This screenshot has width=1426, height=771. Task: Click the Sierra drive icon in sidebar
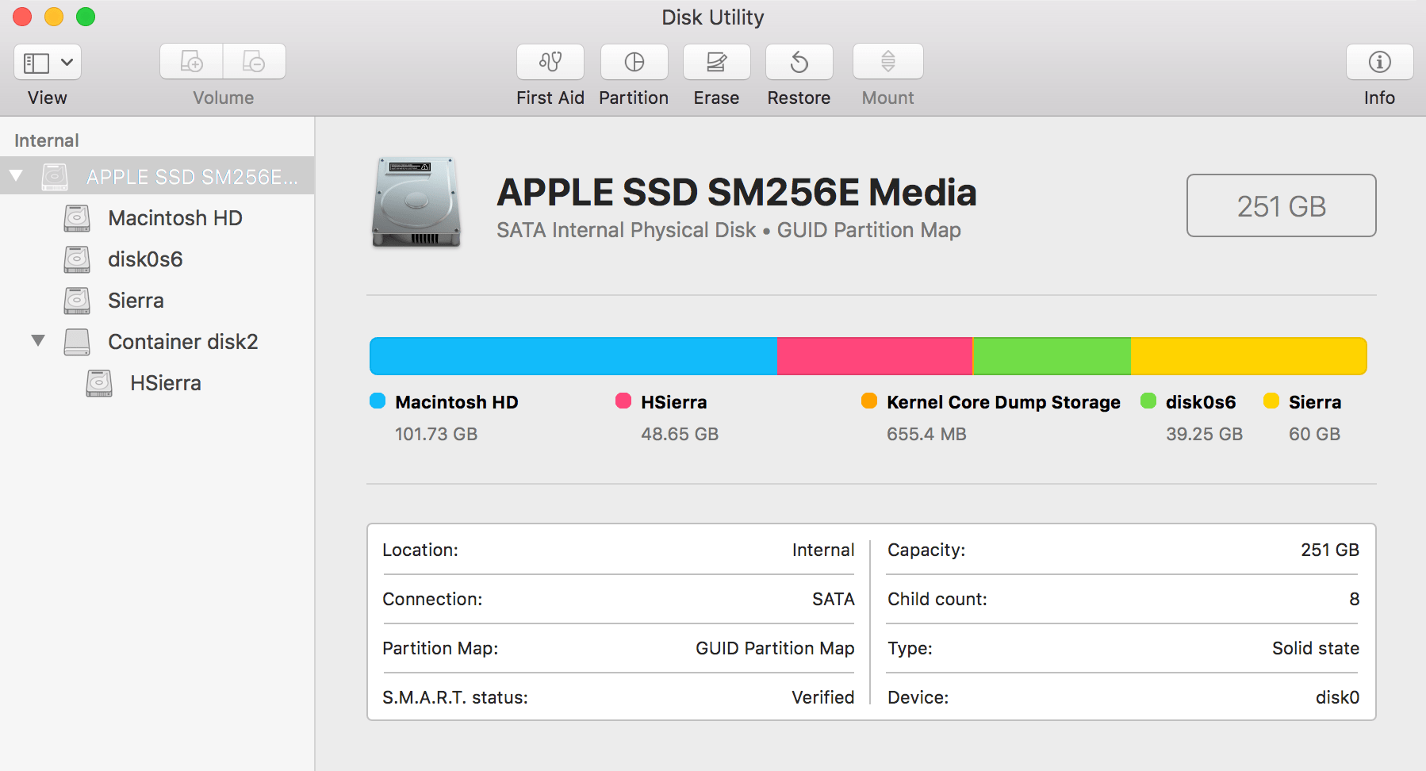click(x=77, y=301)
